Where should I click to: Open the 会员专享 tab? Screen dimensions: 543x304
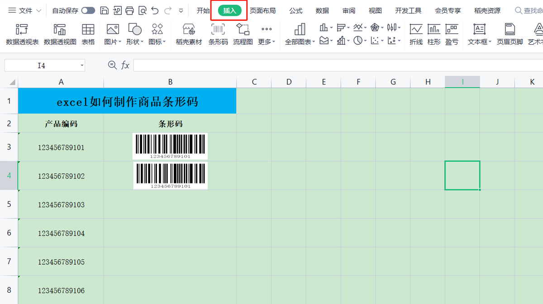coord(448,10)
